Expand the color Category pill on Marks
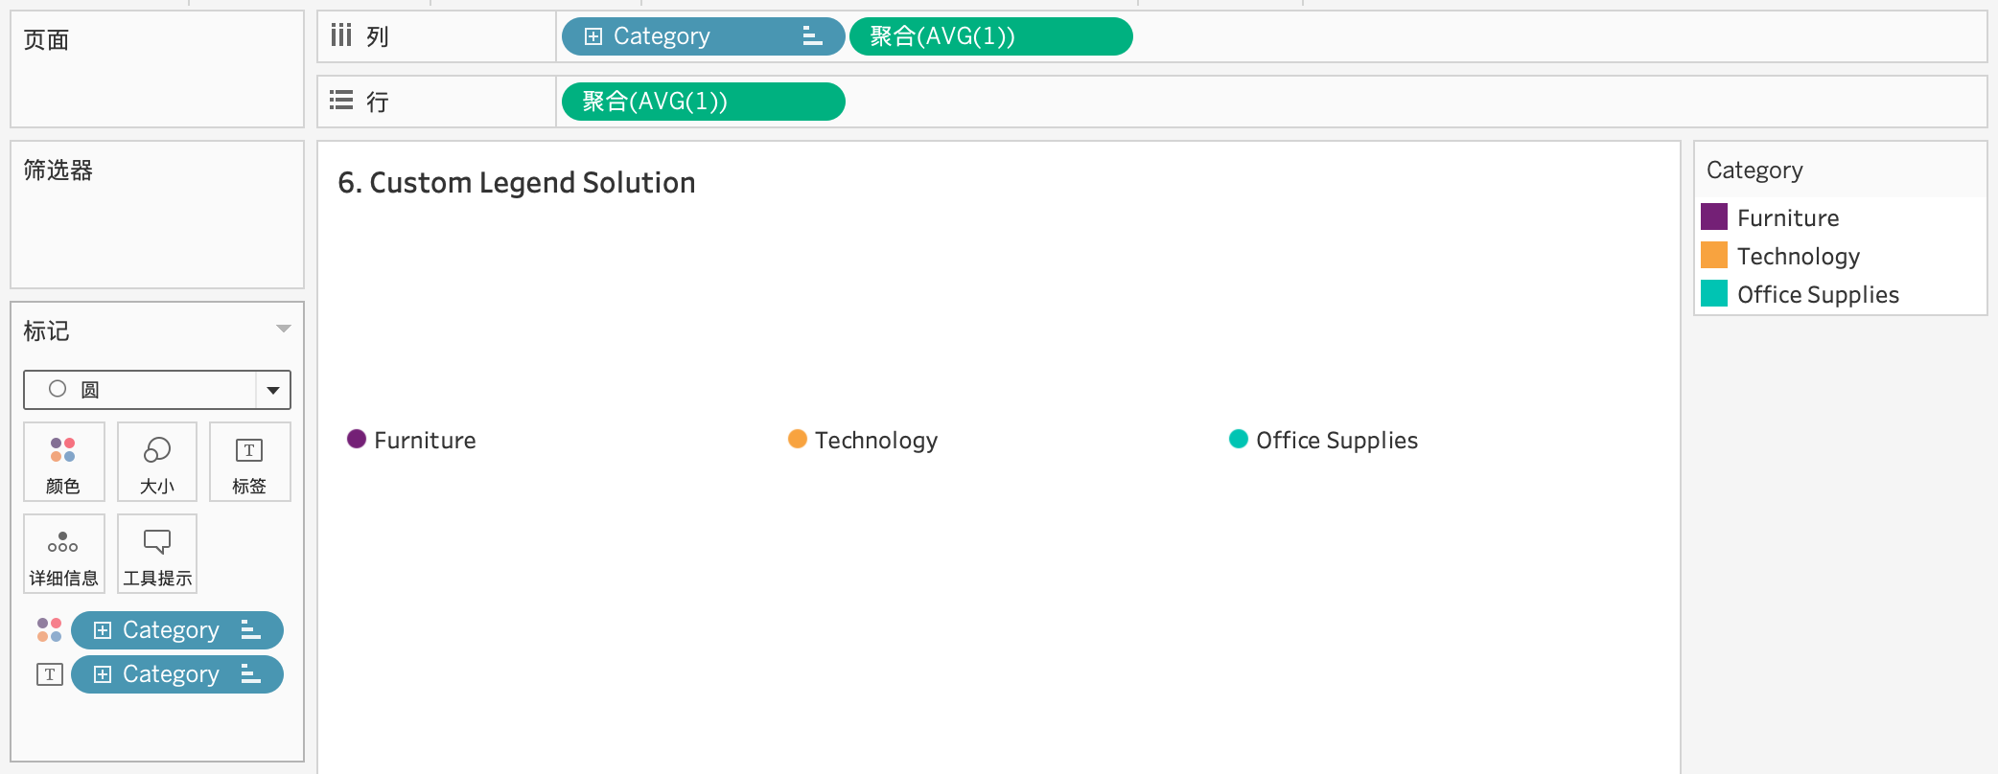 [103, 630]
